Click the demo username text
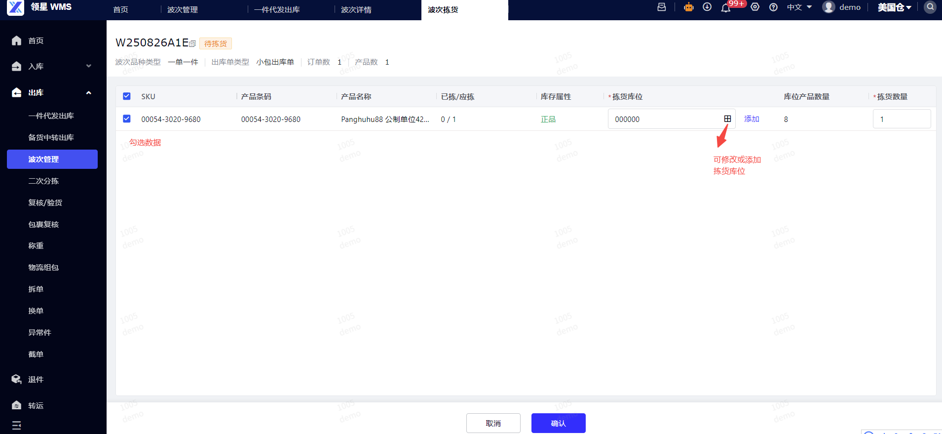The image size is (942, 434). point(850,7)
